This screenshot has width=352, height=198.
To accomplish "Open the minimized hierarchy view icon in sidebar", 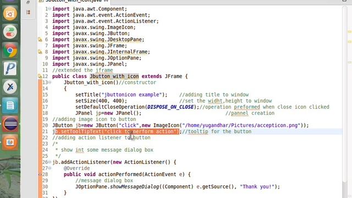I will 28,12.
